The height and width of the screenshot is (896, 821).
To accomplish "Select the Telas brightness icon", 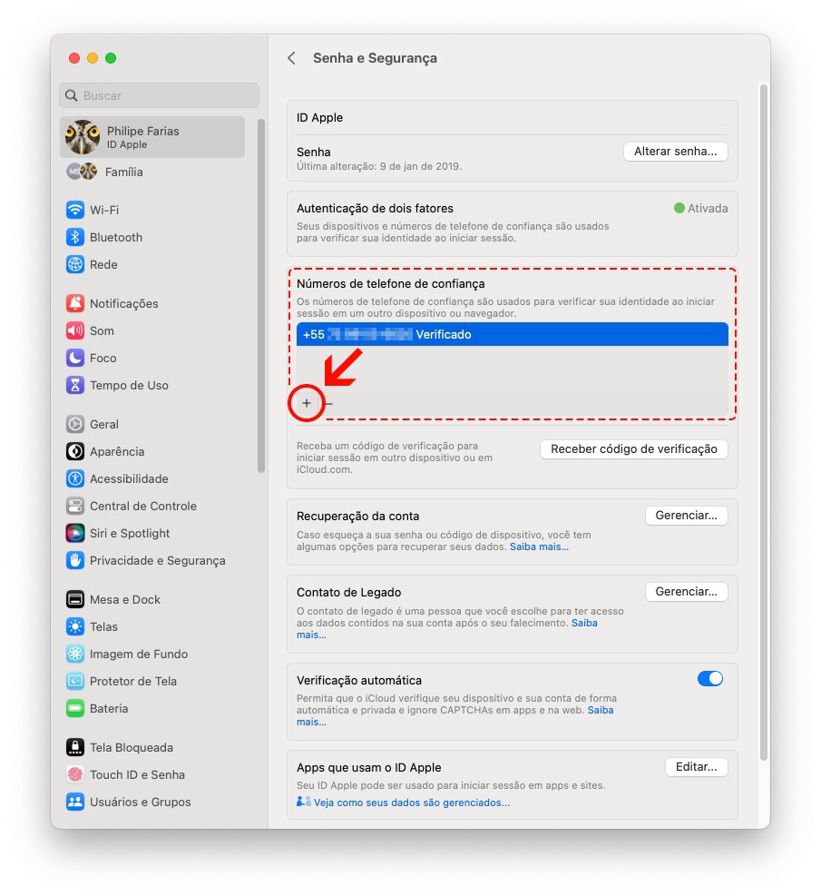I will (x=74, y=627).
